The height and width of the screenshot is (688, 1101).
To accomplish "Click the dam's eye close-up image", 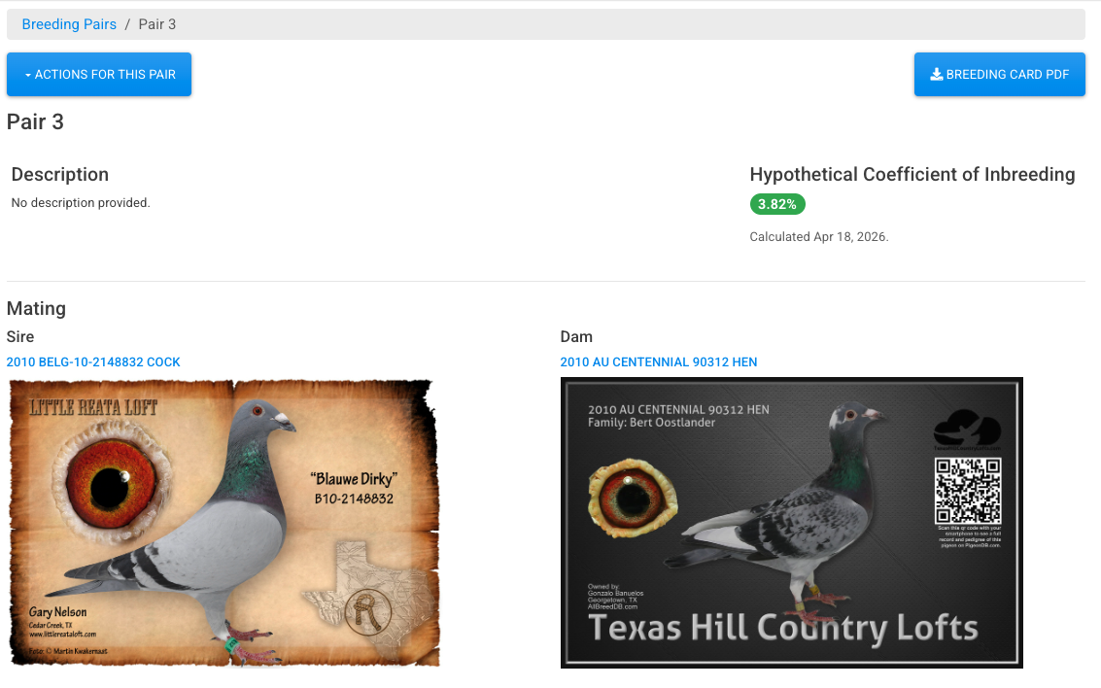I will 633,498.
